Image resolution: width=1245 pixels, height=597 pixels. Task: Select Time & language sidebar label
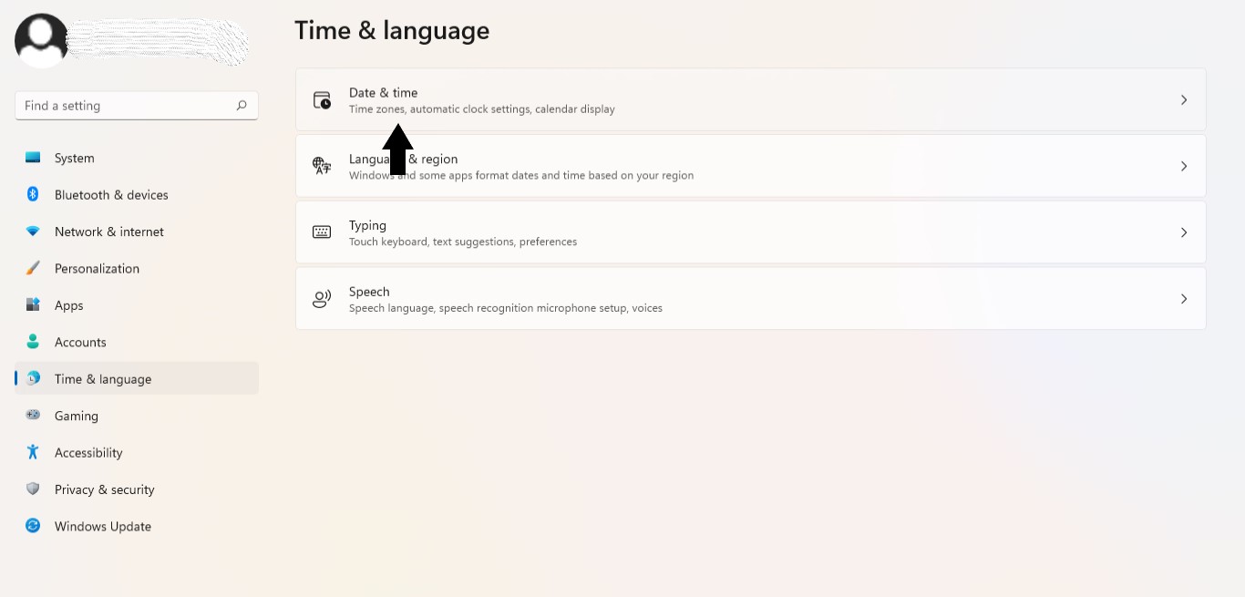point(103,379)
